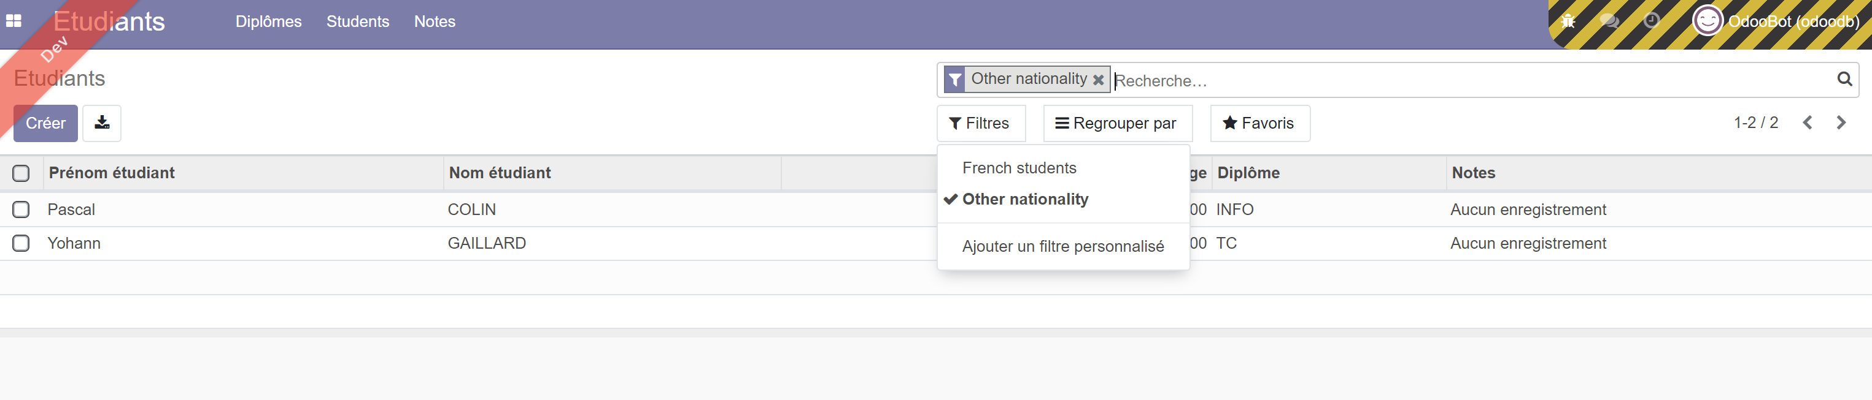The image size is (1872, 400).
Task: Click the download/export icon button
Action: click(x=102, y=123)
